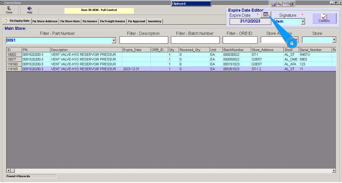This screenshot has height=183, width=342.
Task: Click the pencil edit icon in the floating toolbar
Action: (x=279, y=4)
